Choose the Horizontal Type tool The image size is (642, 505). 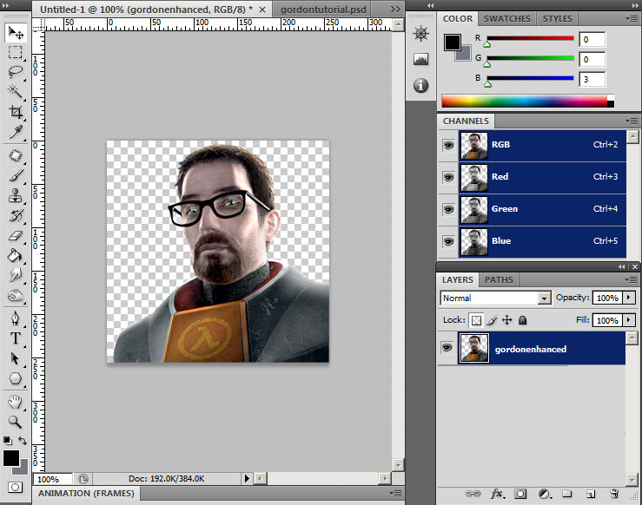coord(16,338)
